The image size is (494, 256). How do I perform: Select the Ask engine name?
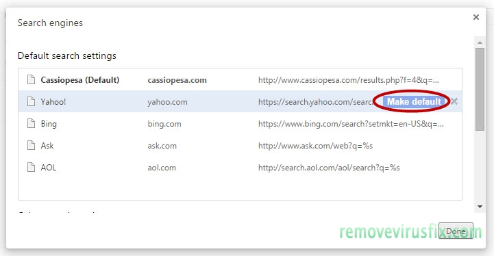coord(47,146)
